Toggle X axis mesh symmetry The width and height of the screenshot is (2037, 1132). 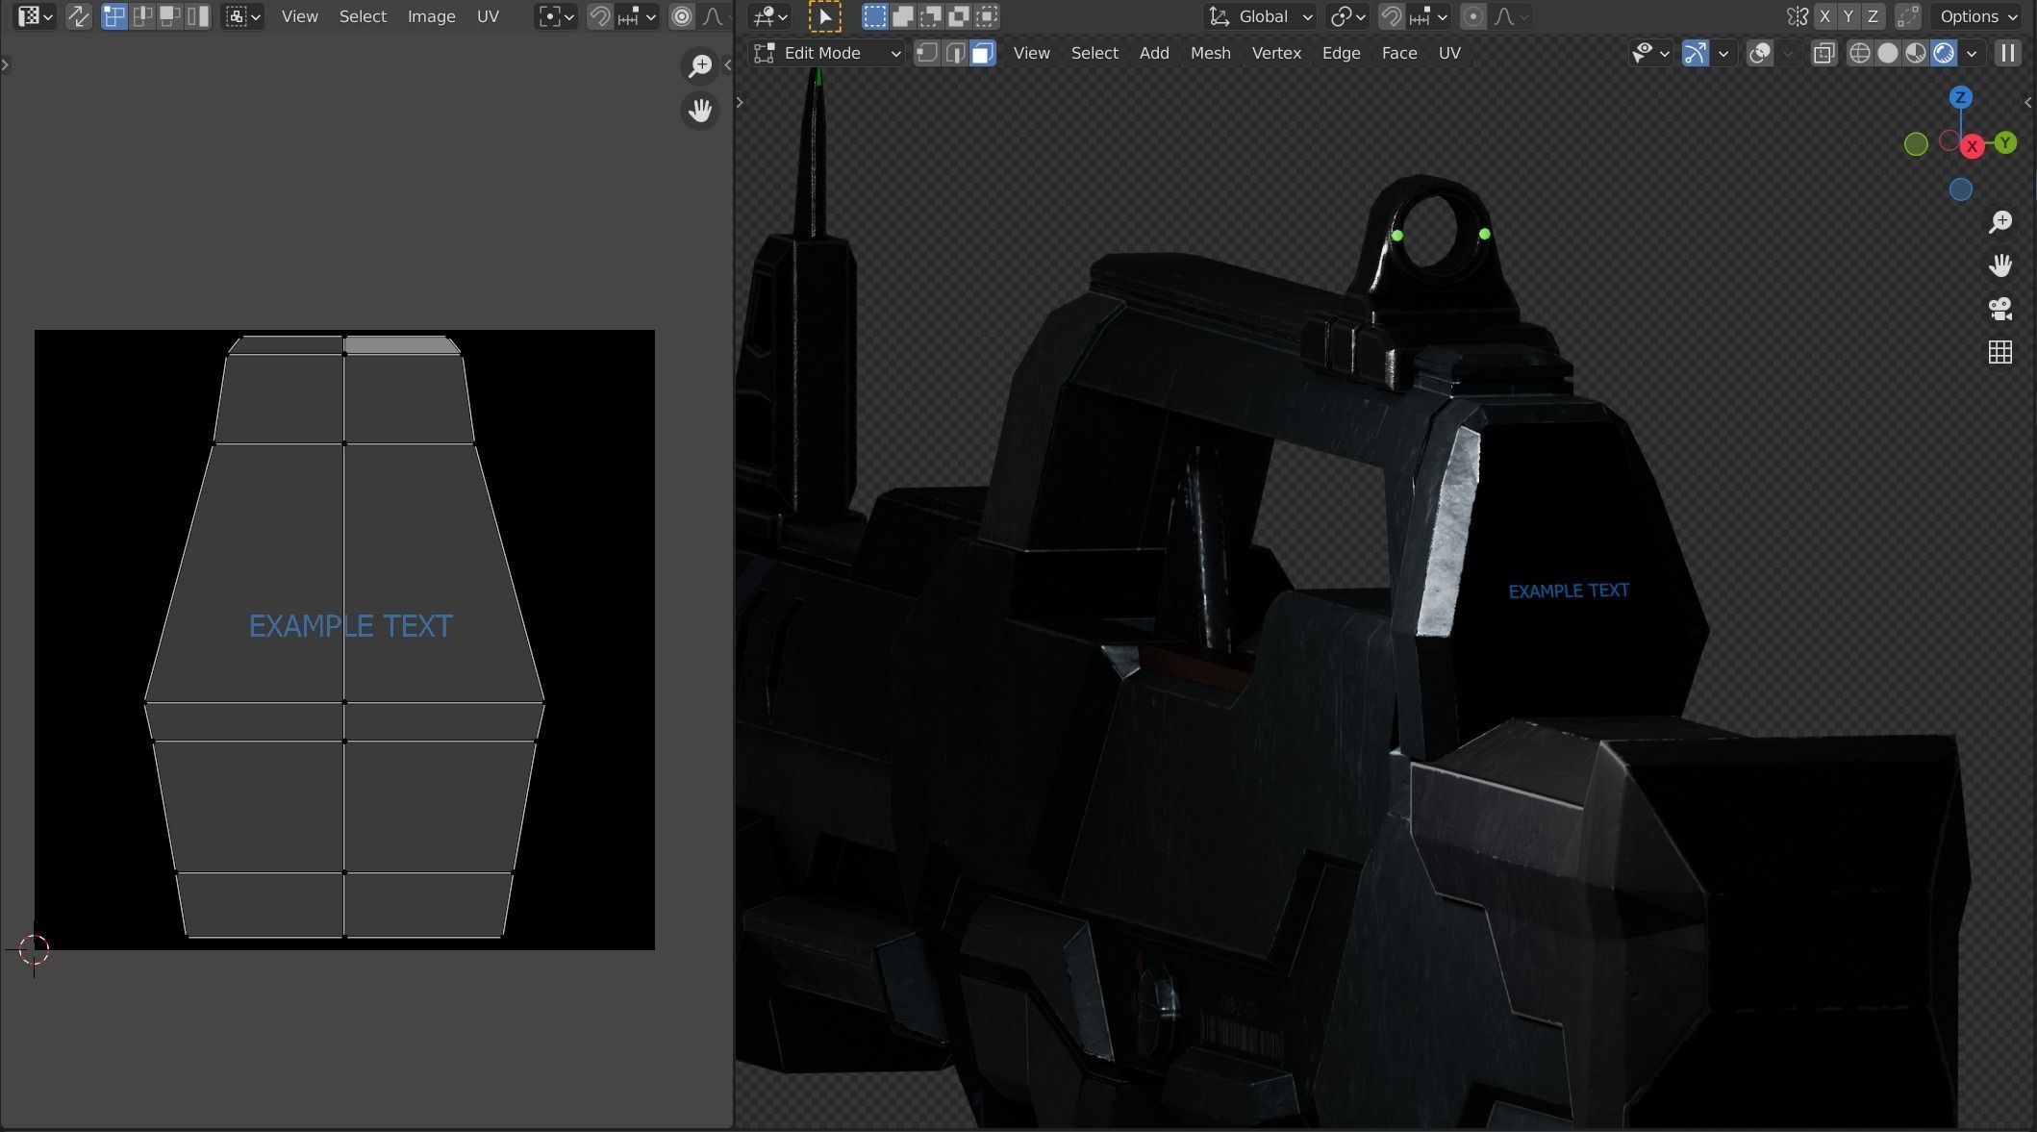1824,16
